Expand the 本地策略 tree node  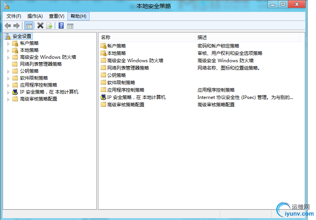tap(8, 51)
